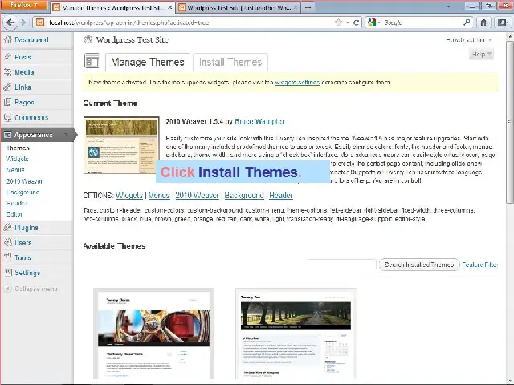Open Bruce Wampler author link

pos(259,121)
